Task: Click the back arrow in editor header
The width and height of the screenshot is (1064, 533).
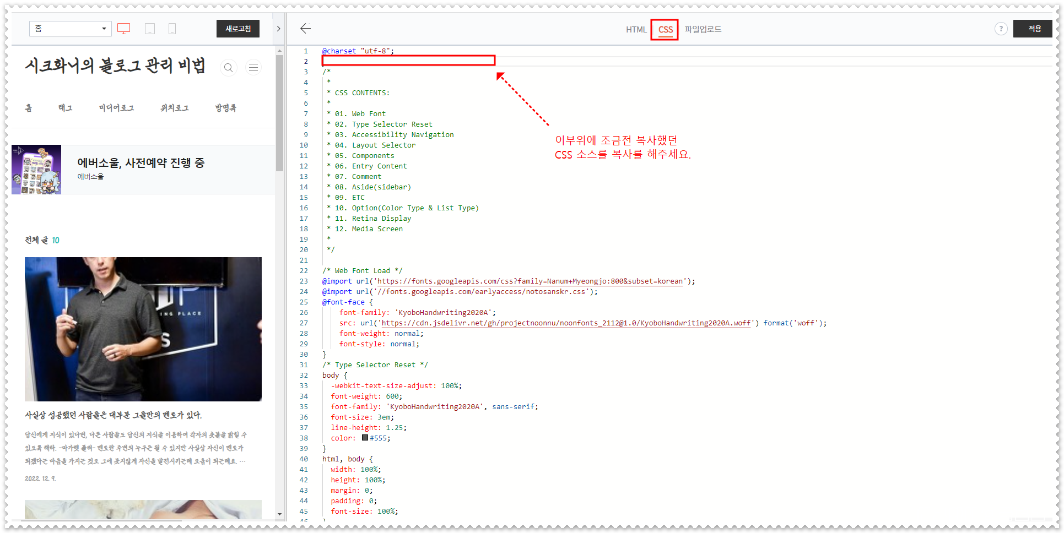Action: coord(306,29)
